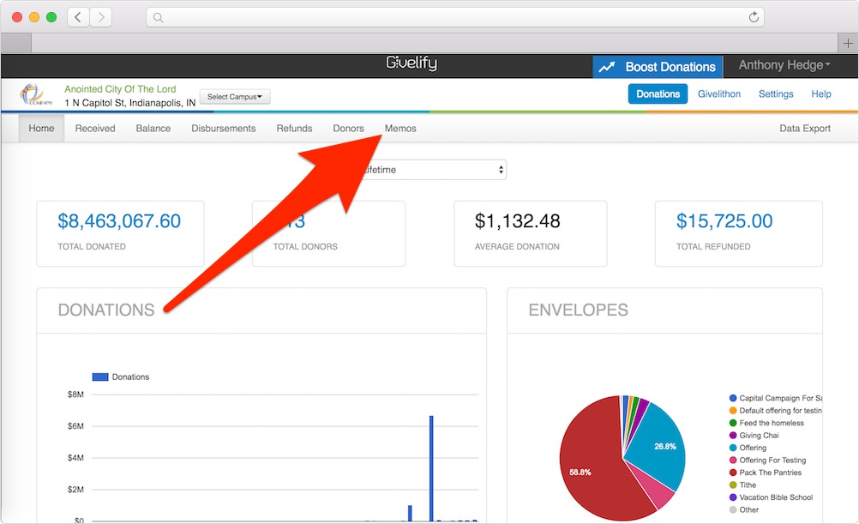Image resolution: width=859 pixels, height=524 pixels.
Task: Click the browser back arrow button
Action: (x=78, y=17)
